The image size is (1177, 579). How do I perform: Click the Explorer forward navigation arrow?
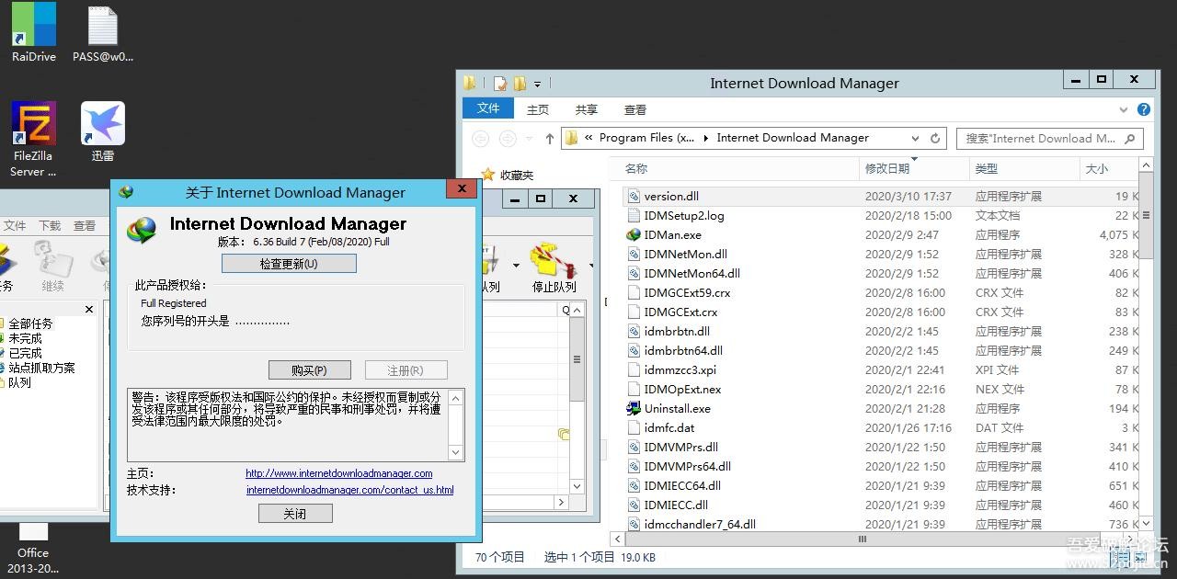507,139
